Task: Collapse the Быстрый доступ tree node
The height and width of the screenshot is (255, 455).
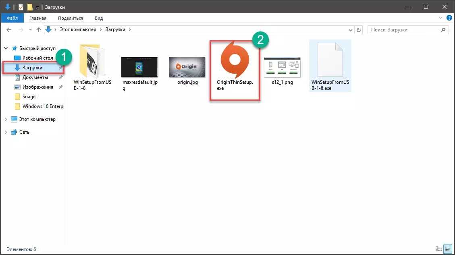Action: pos(6,48)
